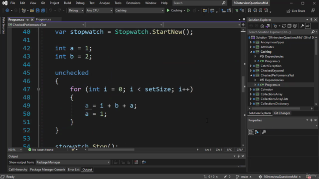Switch to the Package Manager Console tab
The image size is (319, 179).
coord(47,170)
